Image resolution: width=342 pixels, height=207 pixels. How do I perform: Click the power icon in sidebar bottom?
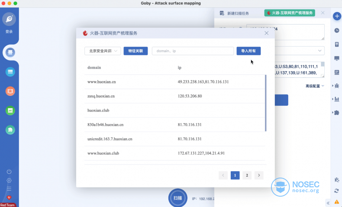[9, 172]
